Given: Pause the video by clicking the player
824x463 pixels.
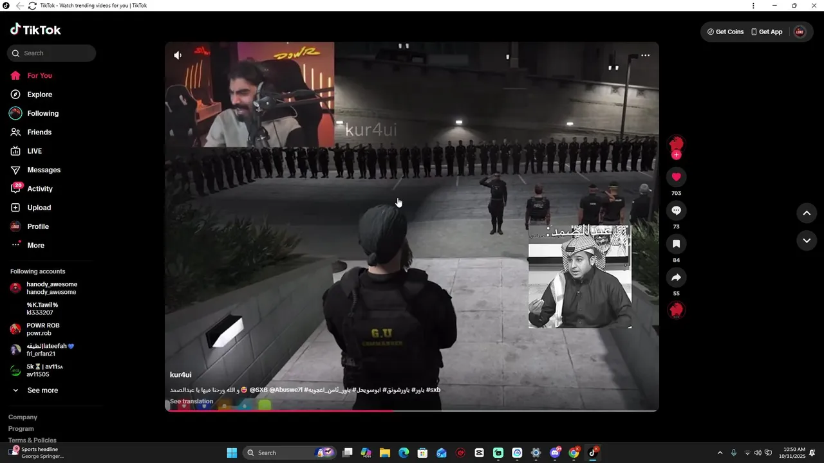Looking at the screenshot, I should 412,226.
